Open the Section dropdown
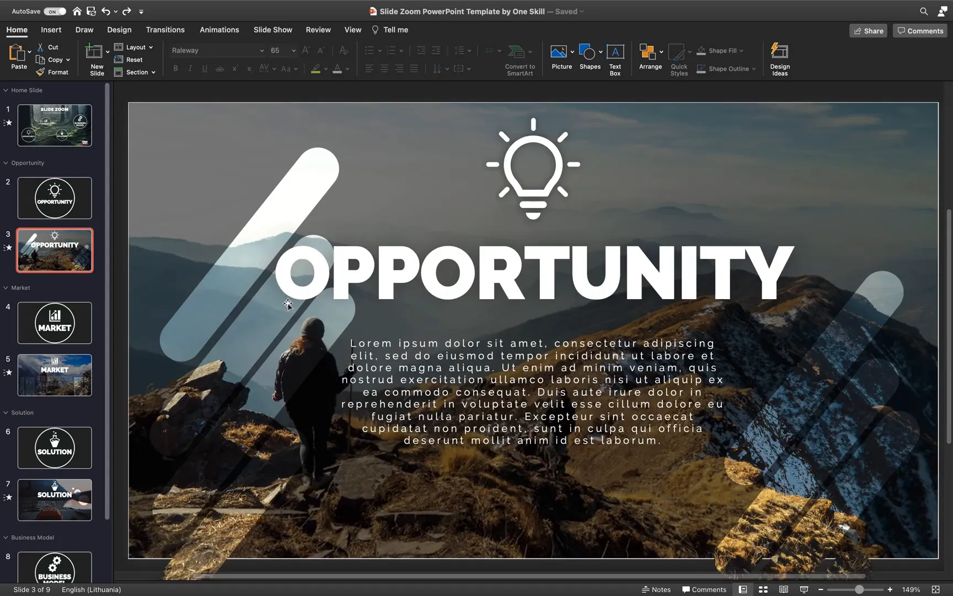Screen dimensions: 953x596 click(135, 72)
